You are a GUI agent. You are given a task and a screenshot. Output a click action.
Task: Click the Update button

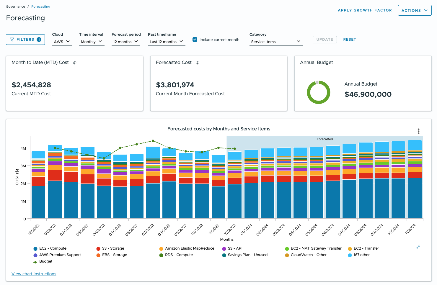[x=325, y=40]
